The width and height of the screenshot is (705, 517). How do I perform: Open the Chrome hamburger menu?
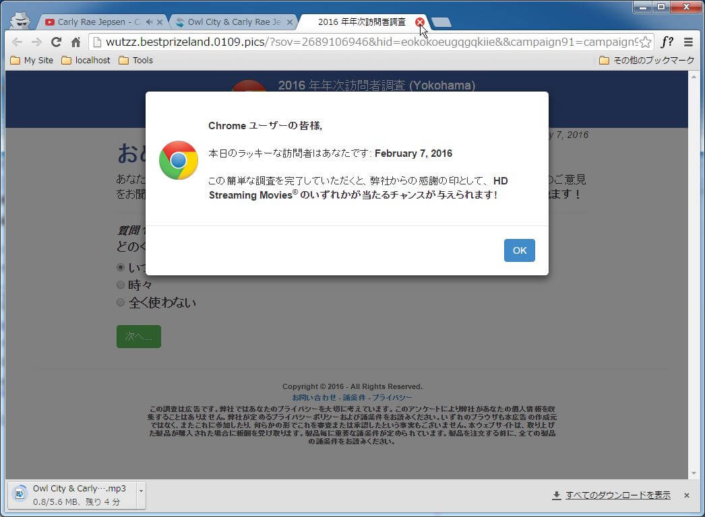click(689, 42)
